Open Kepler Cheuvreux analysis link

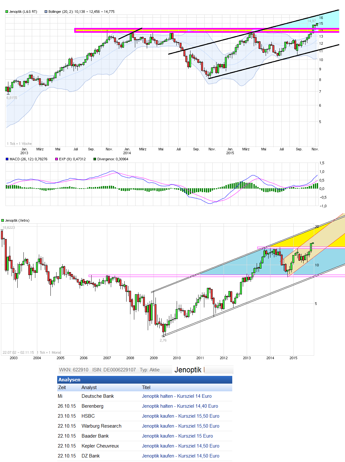(x=181, y=446)
